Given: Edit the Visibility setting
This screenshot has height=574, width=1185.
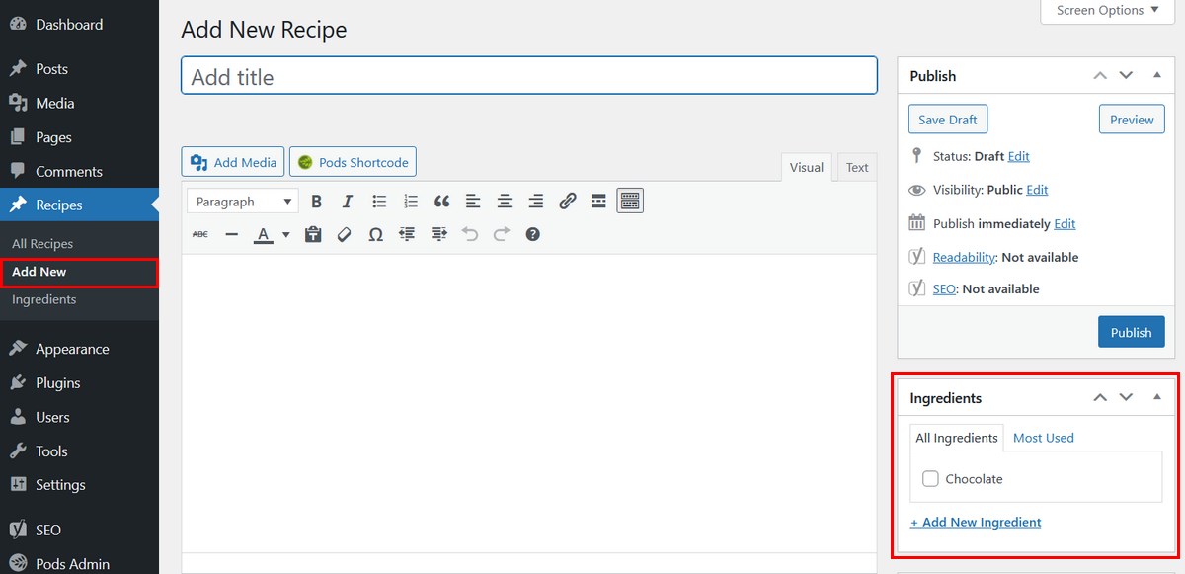Looking at the screenshot, I should pyautogui.click(x=1037, y=190).
